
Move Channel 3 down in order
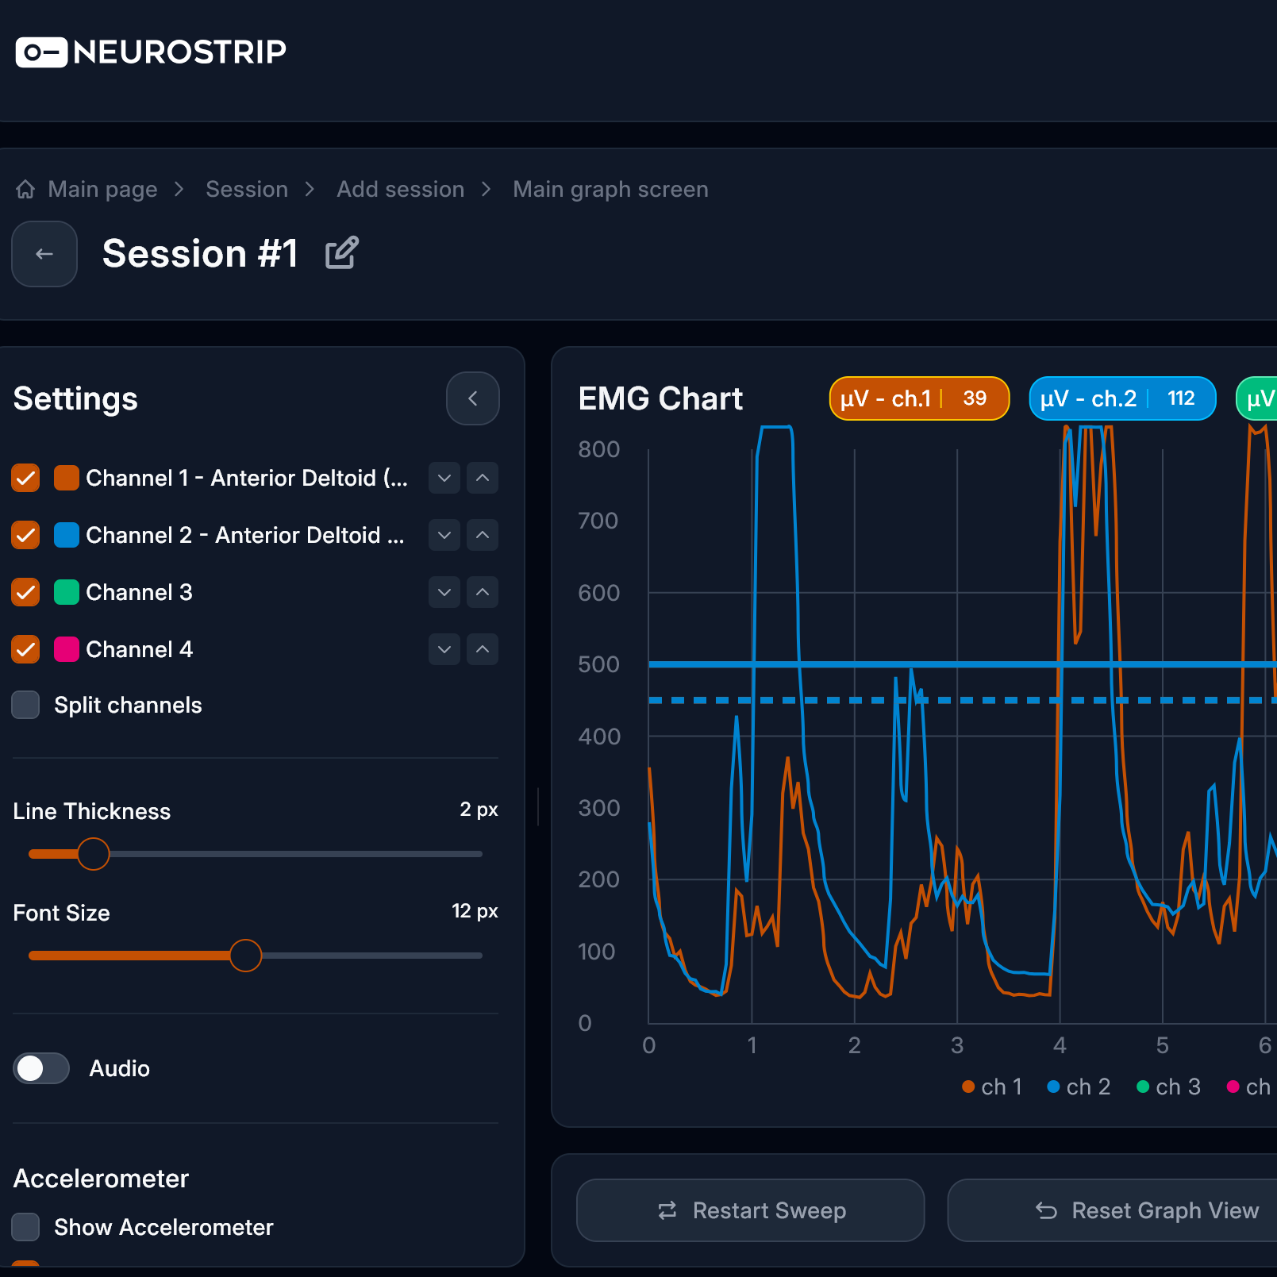(444, 592)
